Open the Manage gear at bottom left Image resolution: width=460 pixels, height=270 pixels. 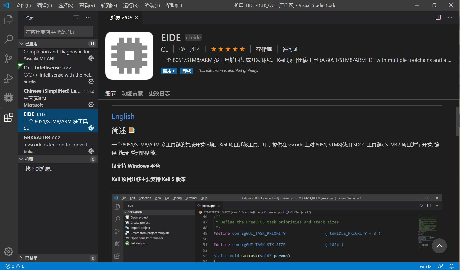click(x=9, y=252)
